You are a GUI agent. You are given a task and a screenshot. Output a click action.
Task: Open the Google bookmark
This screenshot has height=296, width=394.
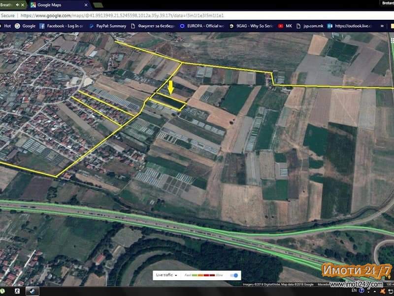[25, 26]
